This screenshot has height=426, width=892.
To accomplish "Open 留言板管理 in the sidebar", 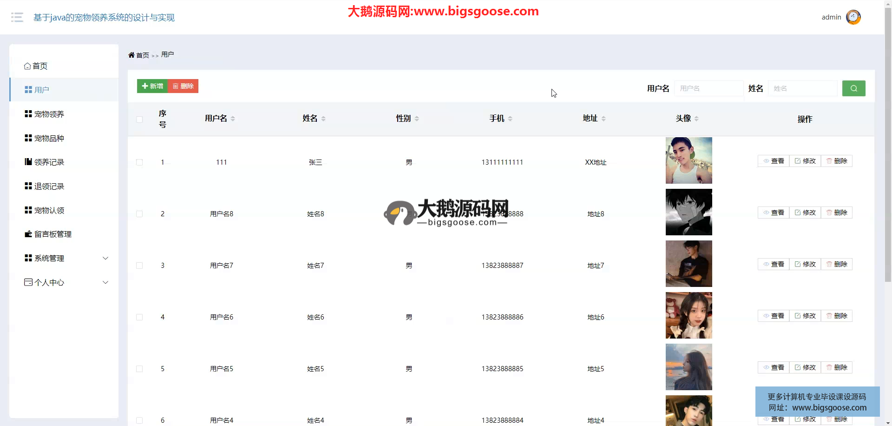I will [x=52, y=234].
